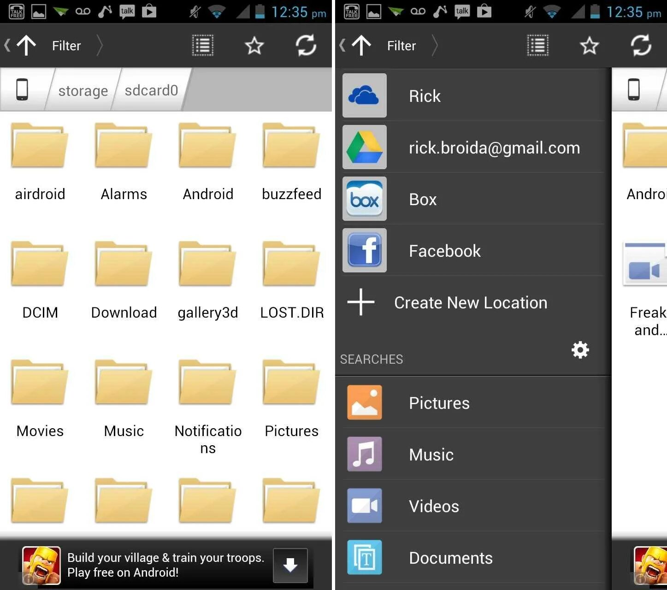The width and height of the screenshot is (667, 590).
Task: Open the Android folder in left screen
Action: click(208, 161)
